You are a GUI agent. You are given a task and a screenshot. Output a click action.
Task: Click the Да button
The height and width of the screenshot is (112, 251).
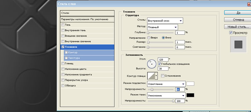(x=238, y=13)
